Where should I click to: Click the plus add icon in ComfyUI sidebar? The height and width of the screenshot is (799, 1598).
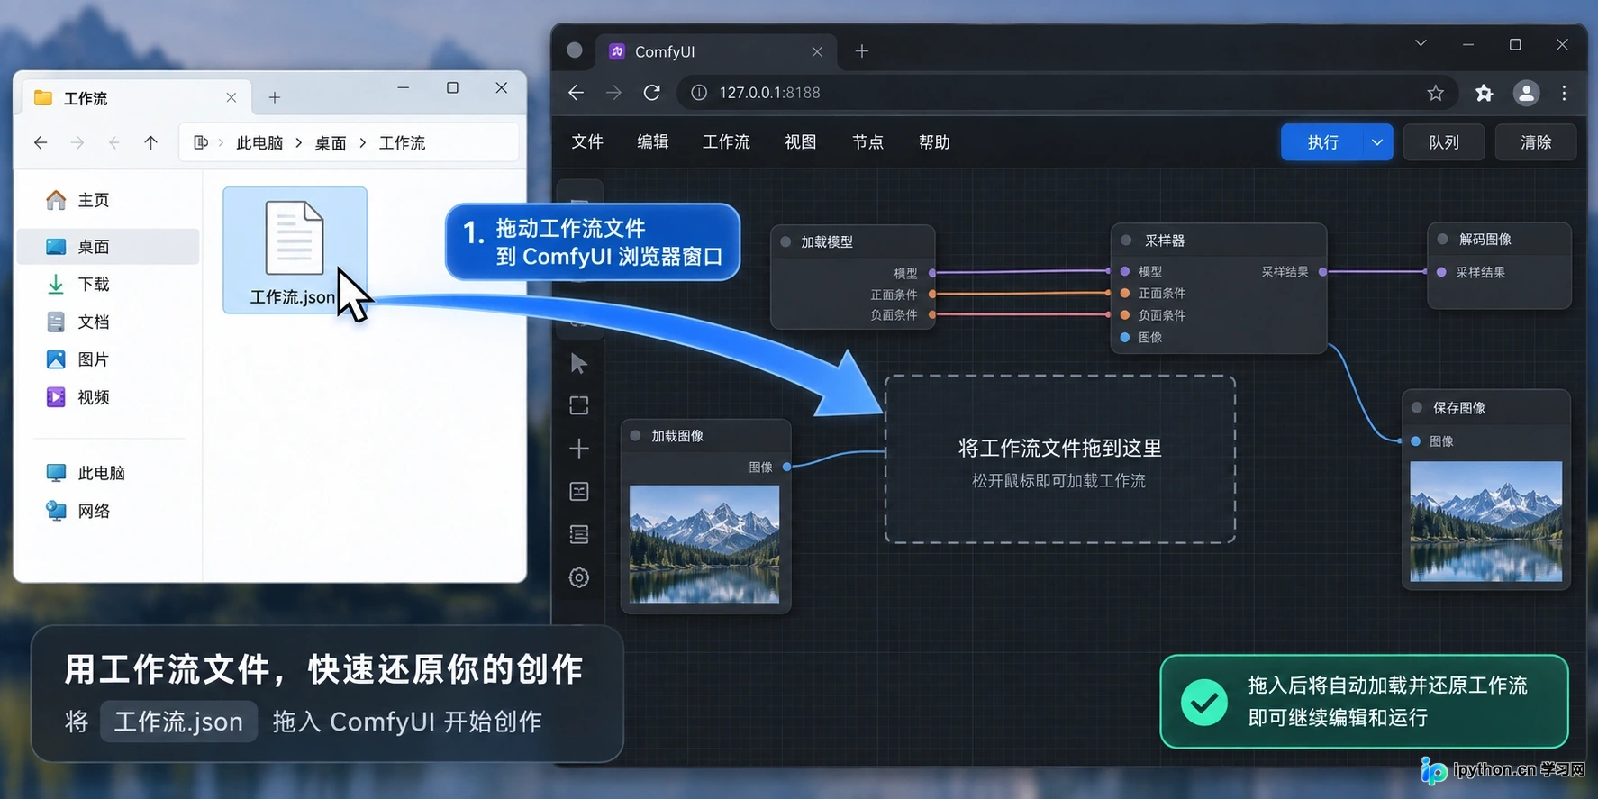579,449
